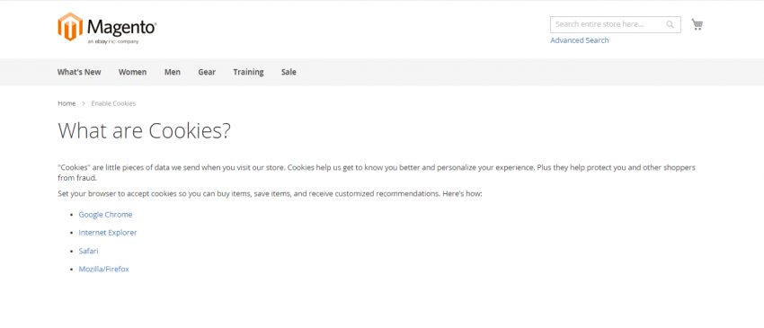Click the paragraph starting "Set your browser"

[x=270, y=193]
